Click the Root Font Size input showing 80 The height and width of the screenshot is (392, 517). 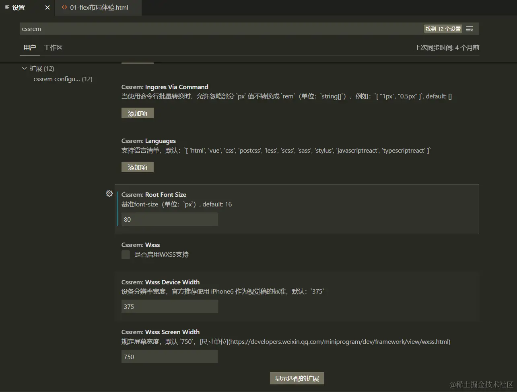(169, 219)
